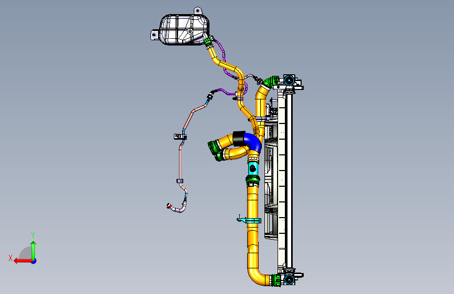This screenshot has width=454, height=294.
Task: Select the cyan inline pipe connector
Action: [253, 168]
